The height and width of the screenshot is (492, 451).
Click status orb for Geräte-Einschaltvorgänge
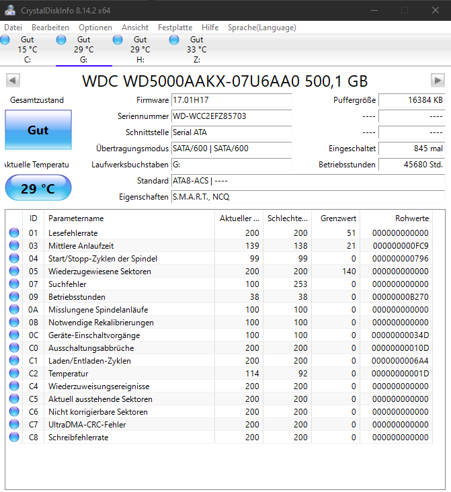[14, 335]
